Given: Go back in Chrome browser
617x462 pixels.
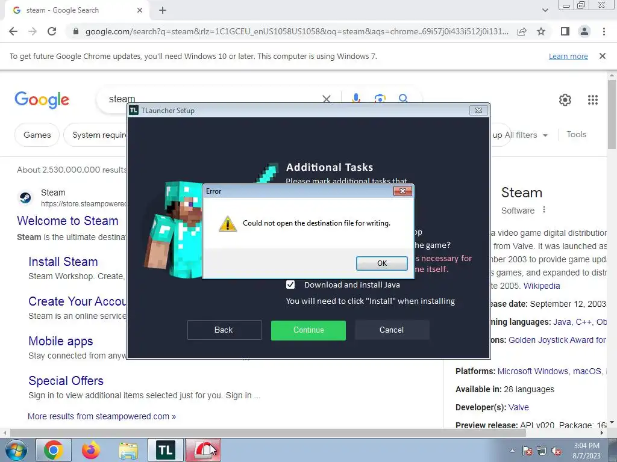Looking at the screenshot, I should coord(13,31).
